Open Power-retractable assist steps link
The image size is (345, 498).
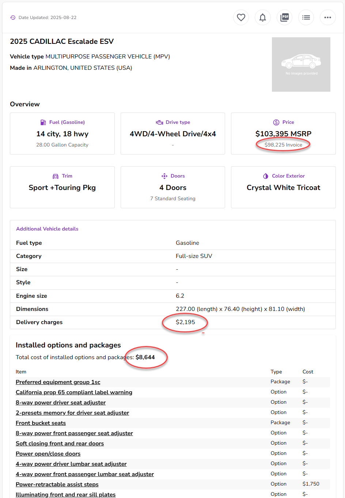click(57, 484)
